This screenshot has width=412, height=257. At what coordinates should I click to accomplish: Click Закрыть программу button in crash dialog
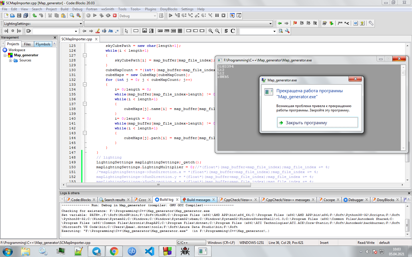[x=317, y=123]
